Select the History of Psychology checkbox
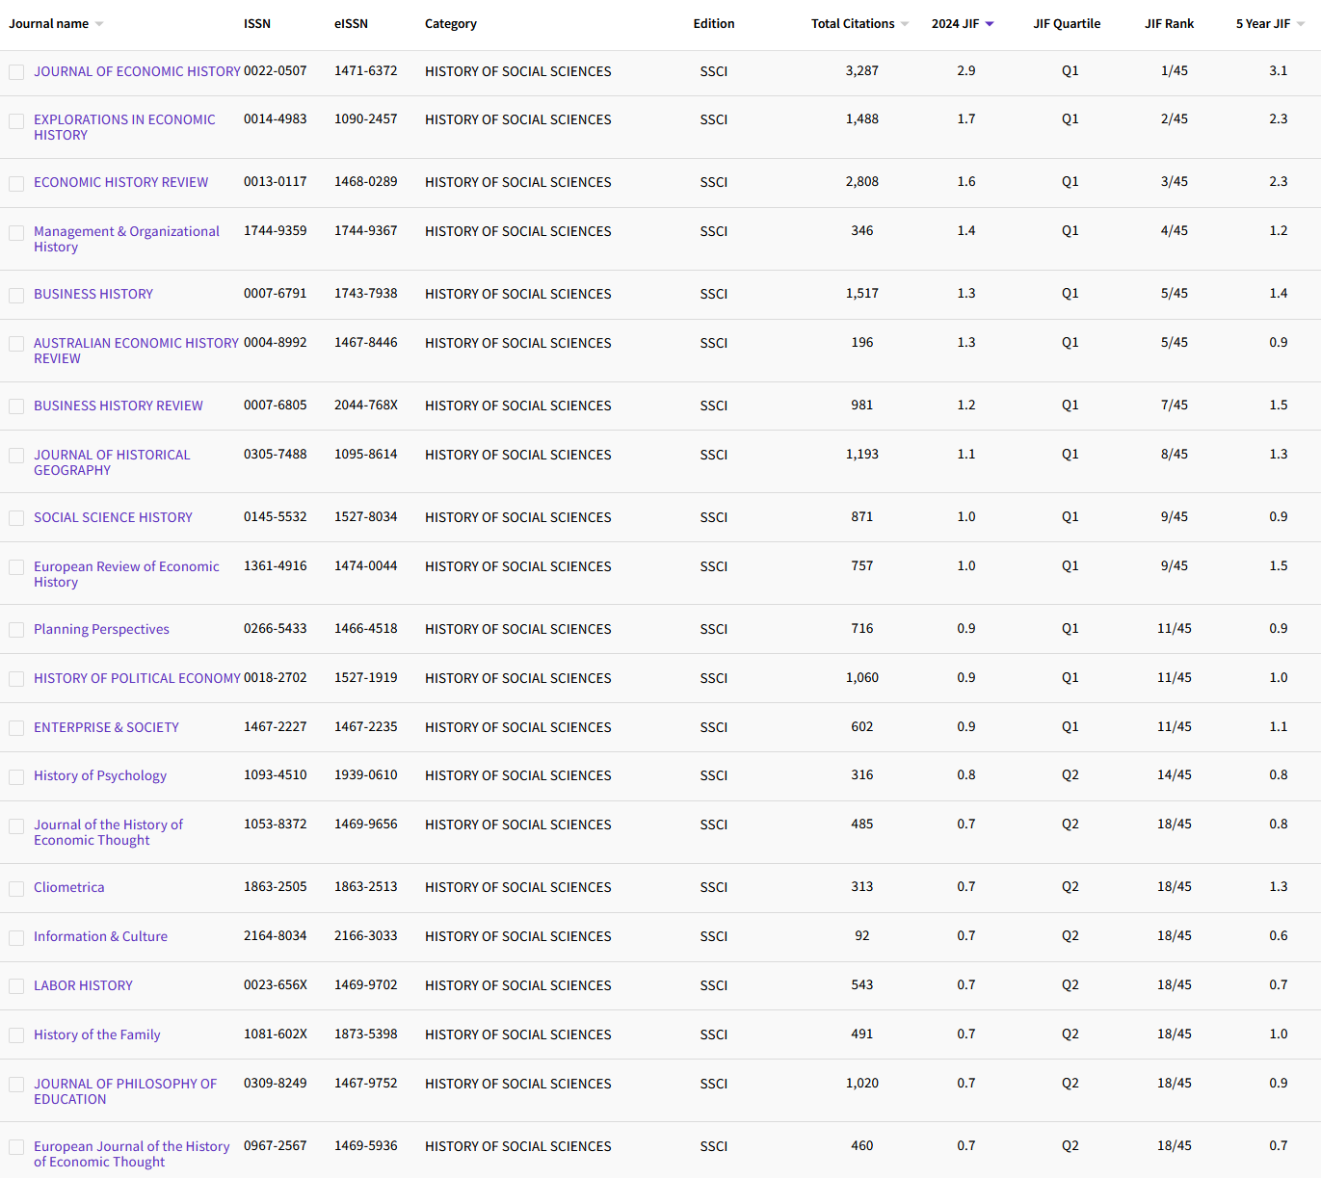Screen dimensions: 1321x1178 tap(16, 776)
